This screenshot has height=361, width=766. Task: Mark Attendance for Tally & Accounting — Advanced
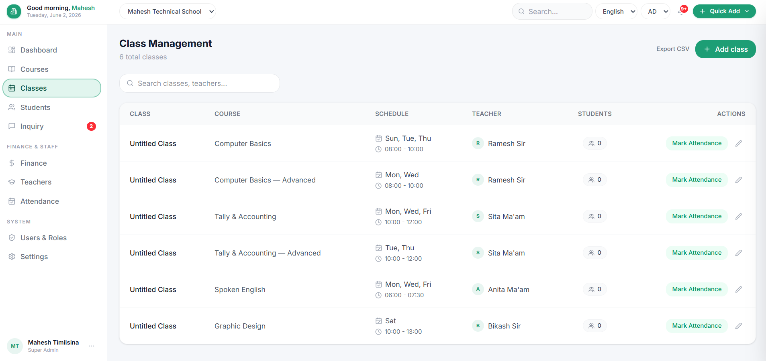point(697,253)
